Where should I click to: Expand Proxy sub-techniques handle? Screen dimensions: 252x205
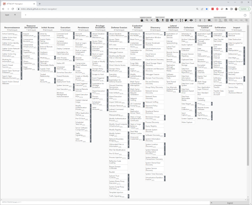tap(212, 104)
